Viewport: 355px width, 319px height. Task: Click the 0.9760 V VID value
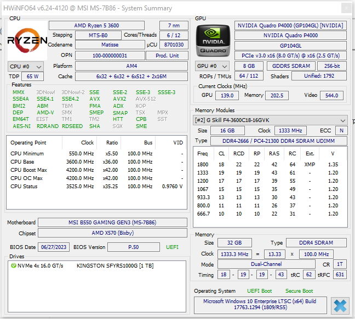click(x=172, y=187)
